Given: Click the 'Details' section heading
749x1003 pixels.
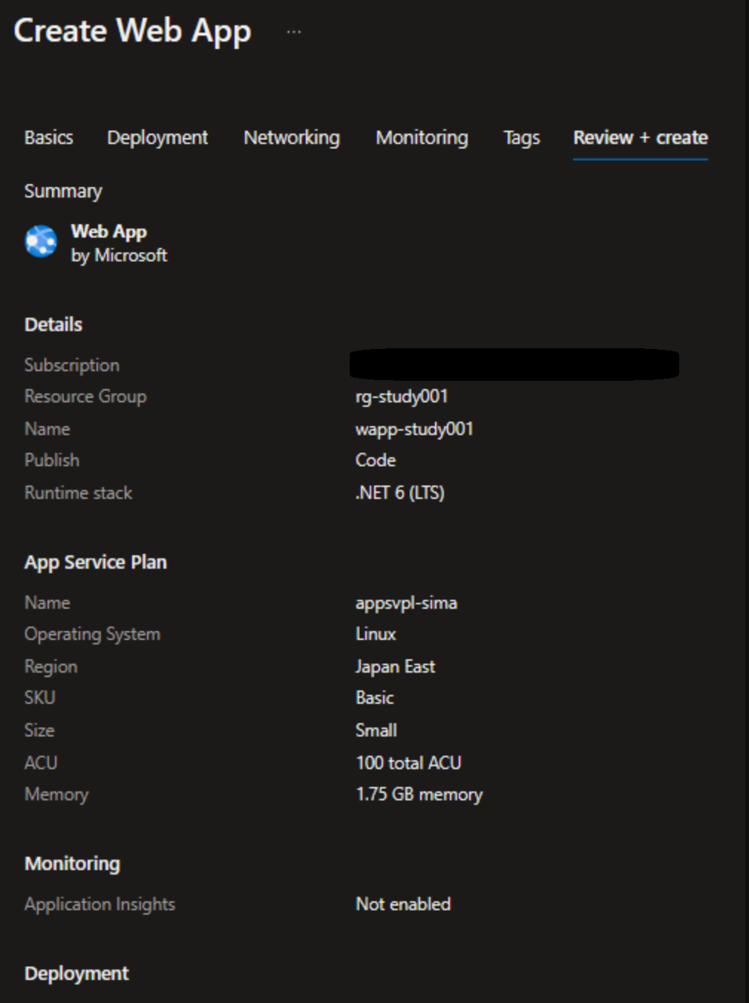Looking at the screenshot, I should click(53, 324).
